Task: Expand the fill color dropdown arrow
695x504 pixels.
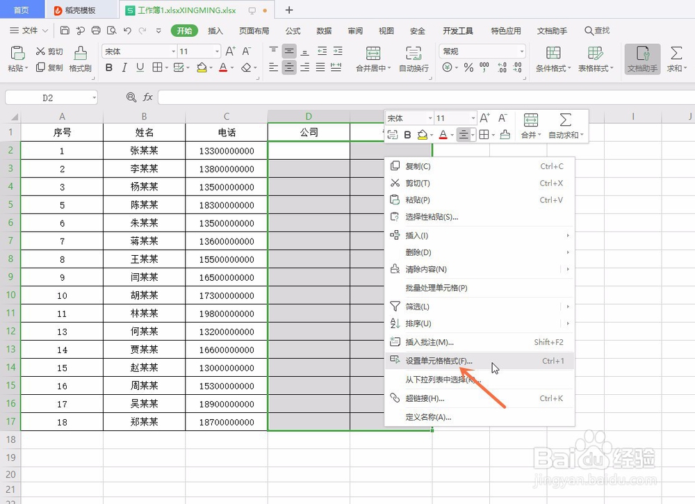Action: [211, 67]
